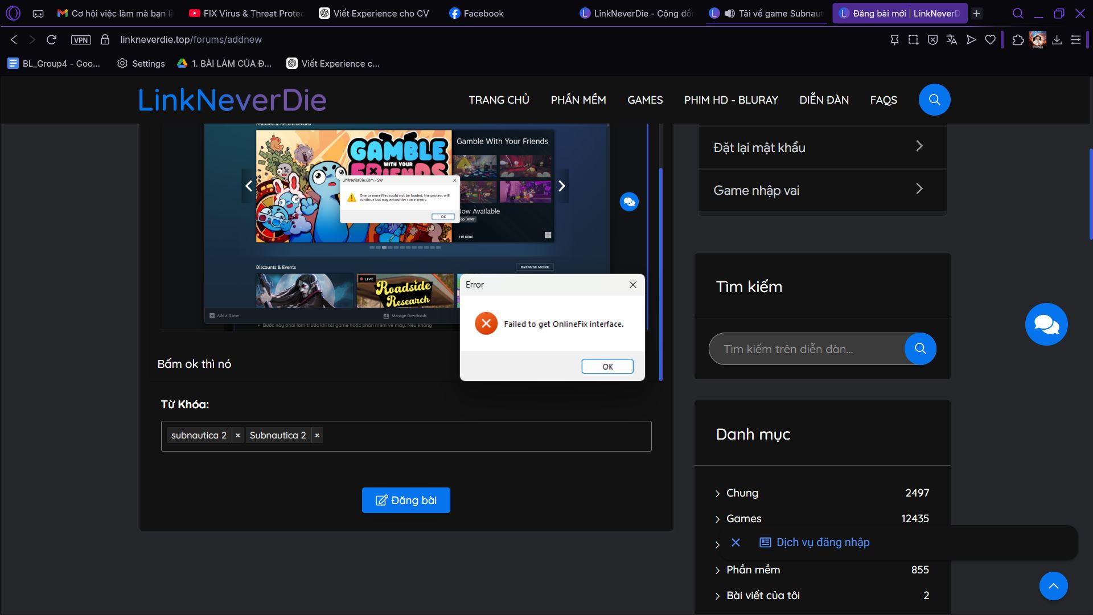Open the TRANG CHỦ menu item
Image resolution: width=1093 pixels, height=615 pixels.
point(499,100)
